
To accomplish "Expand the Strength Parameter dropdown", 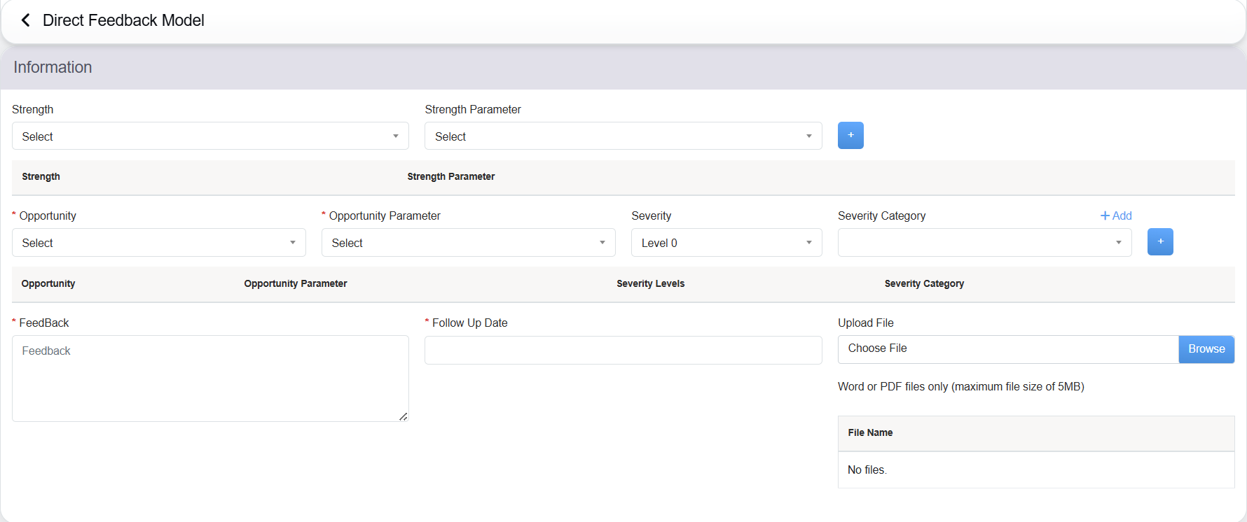I will coord(623,136).
